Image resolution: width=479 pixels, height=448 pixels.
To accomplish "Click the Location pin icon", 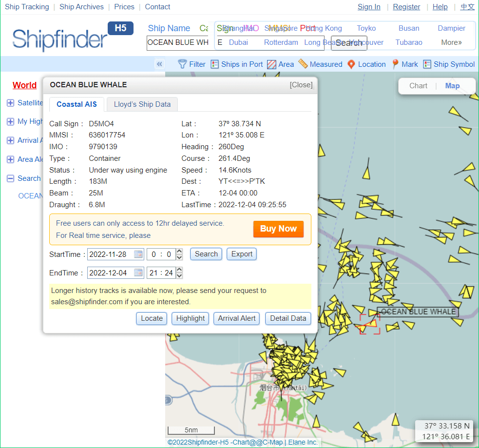I will pos(351,64).
